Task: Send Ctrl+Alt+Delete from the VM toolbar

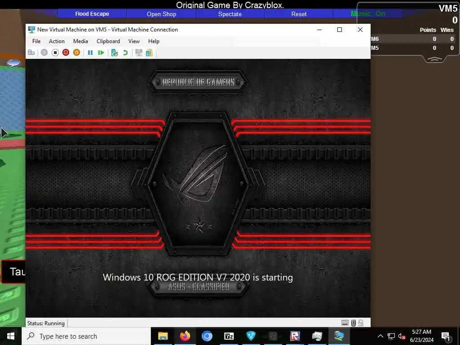Action: [x=31, y=53]
